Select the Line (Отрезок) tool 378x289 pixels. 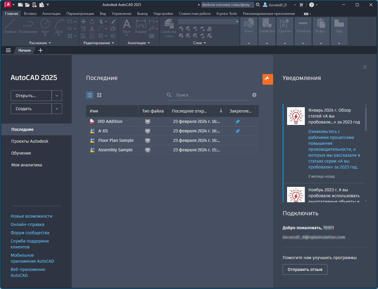click(x=10, y=26)
